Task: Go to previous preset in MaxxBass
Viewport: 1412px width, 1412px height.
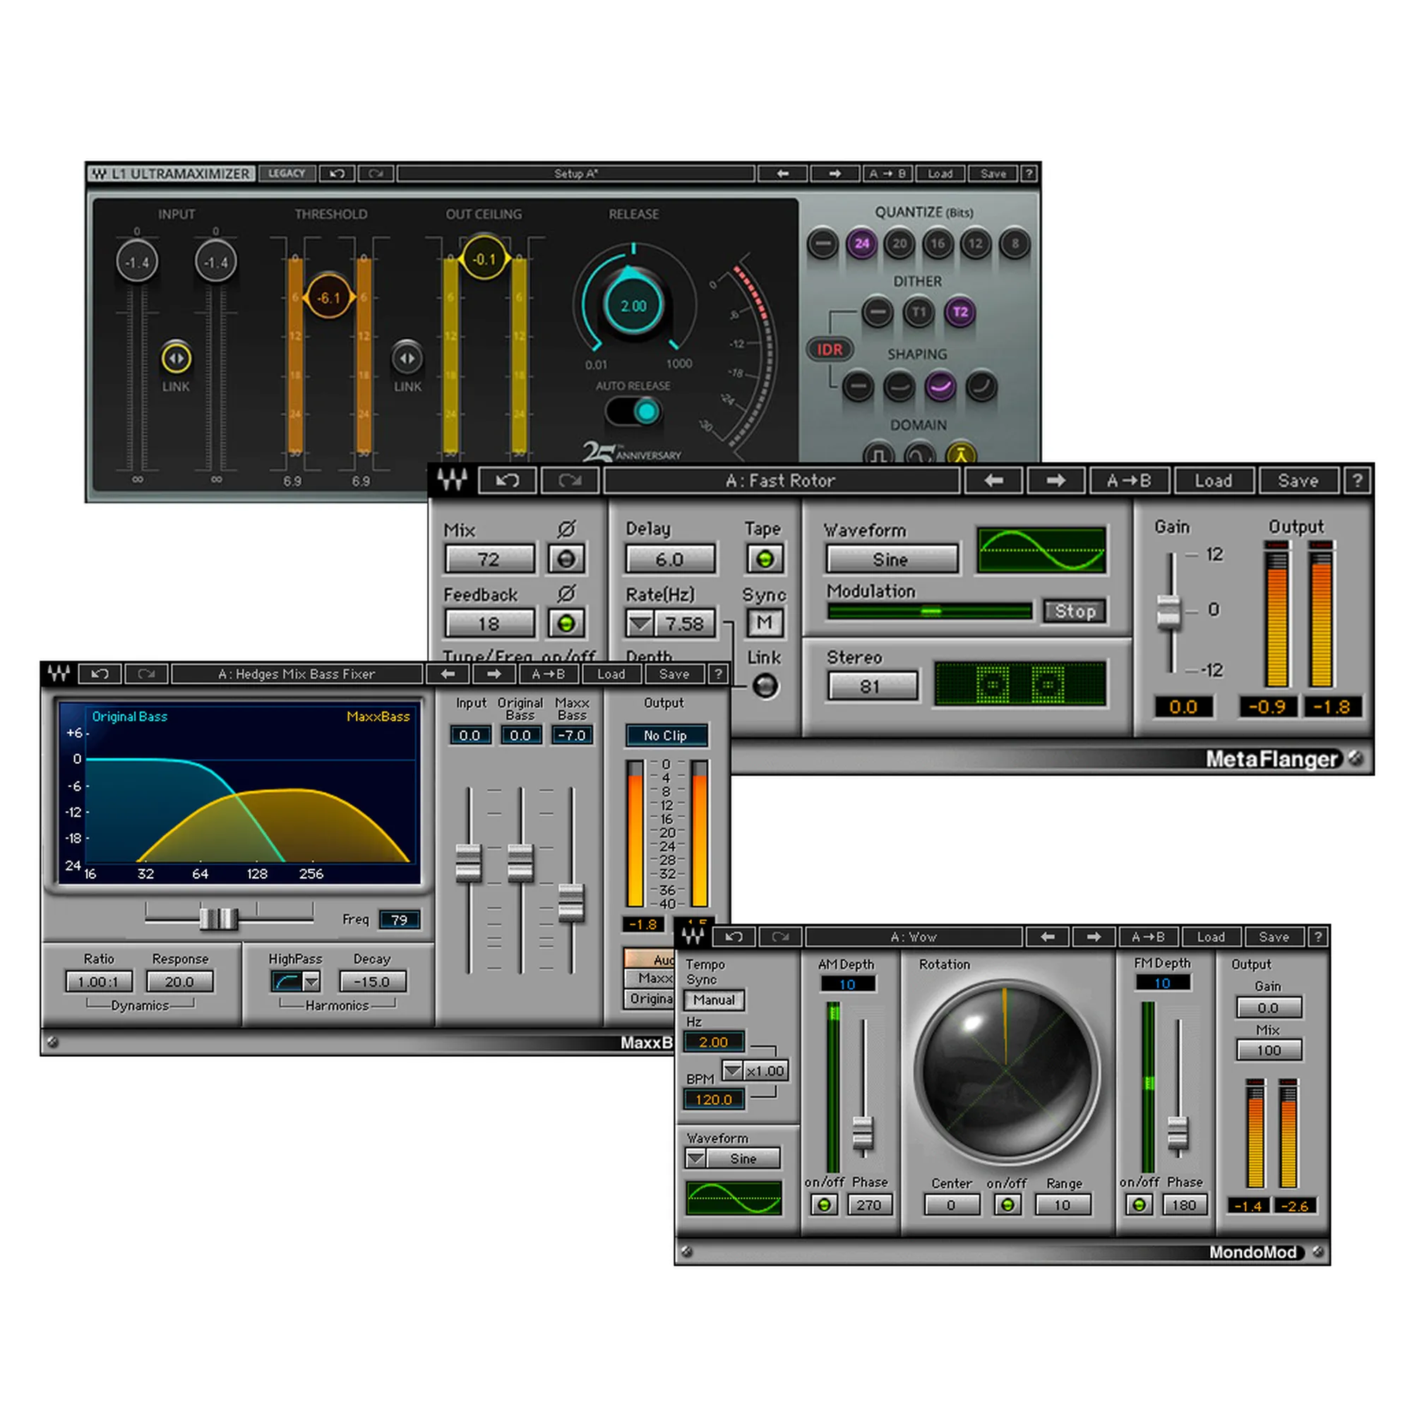Action: pos(448,674)
